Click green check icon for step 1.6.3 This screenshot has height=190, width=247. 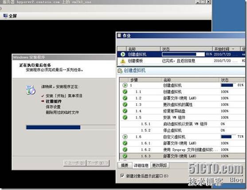[x=125, y=156]
